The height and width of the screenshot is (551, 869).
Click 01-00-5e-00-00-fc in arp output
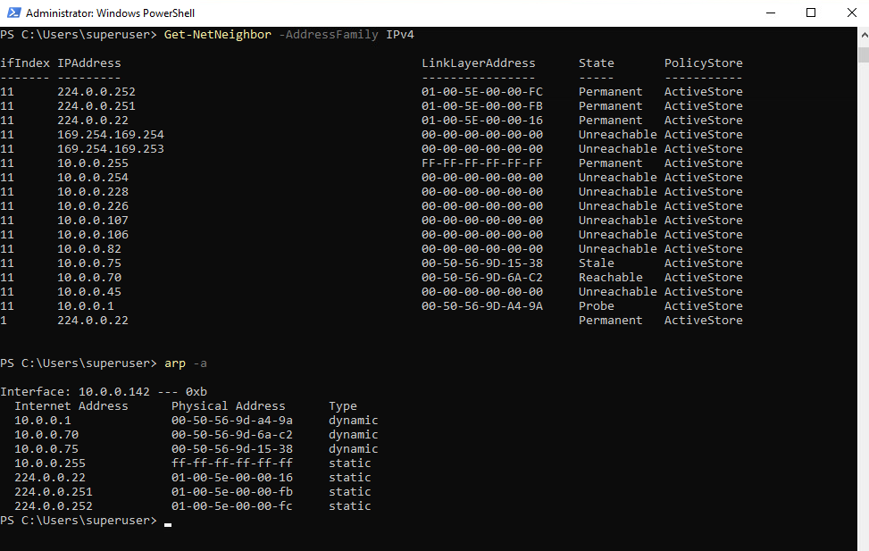[231, 506]
